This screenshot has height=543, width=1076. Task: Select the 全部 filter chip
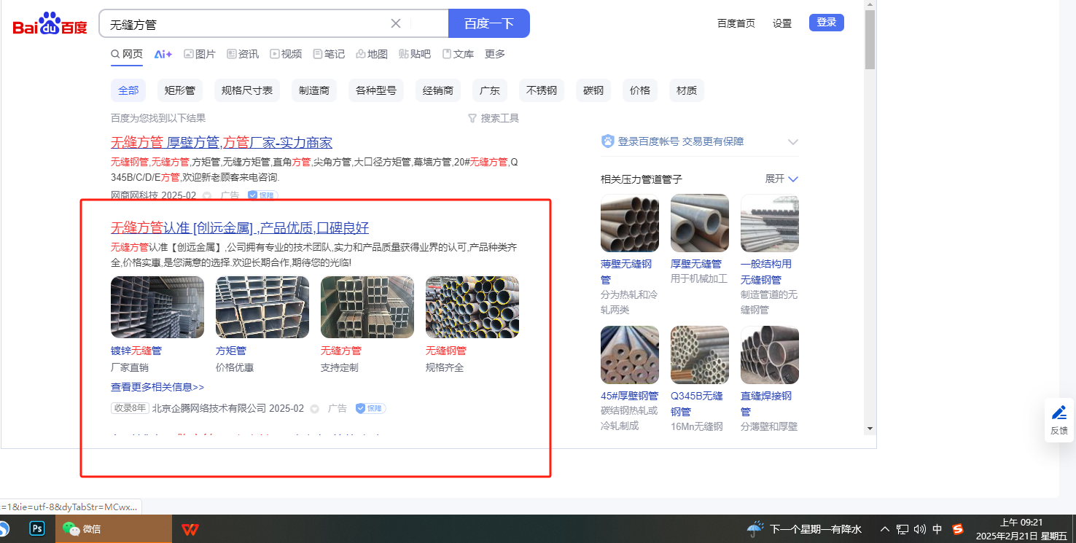coord(128,90)
